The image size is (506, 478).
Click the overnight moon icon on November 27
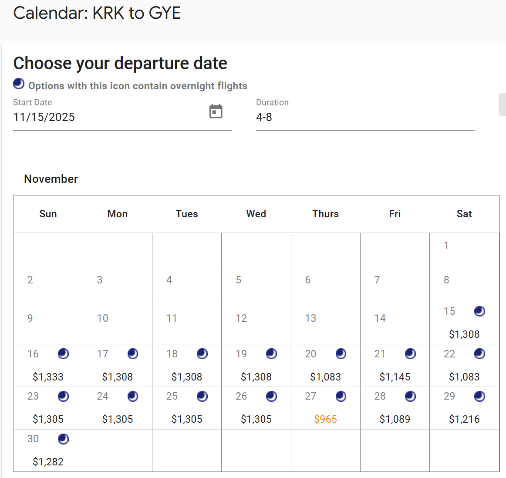click(x=341, y=396)
